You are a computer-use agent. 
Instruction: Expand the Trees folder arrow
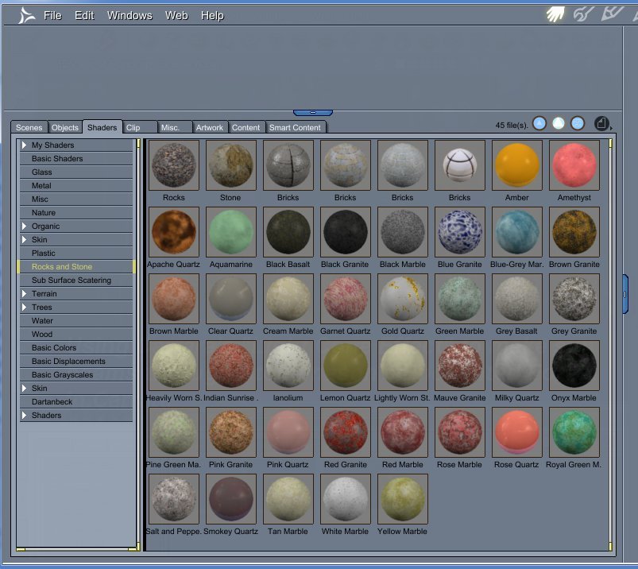24,307
